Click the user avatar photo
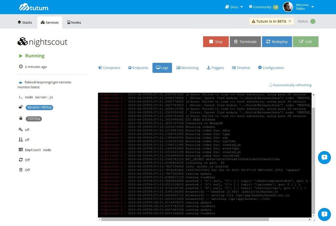Screen dimensions: 336x226 (x=288, y=7)
